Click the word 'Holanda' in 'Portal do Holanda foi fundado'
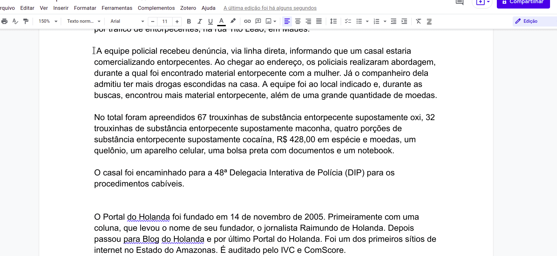Screen dimensions: 557x256 click(x=154, y=217)
